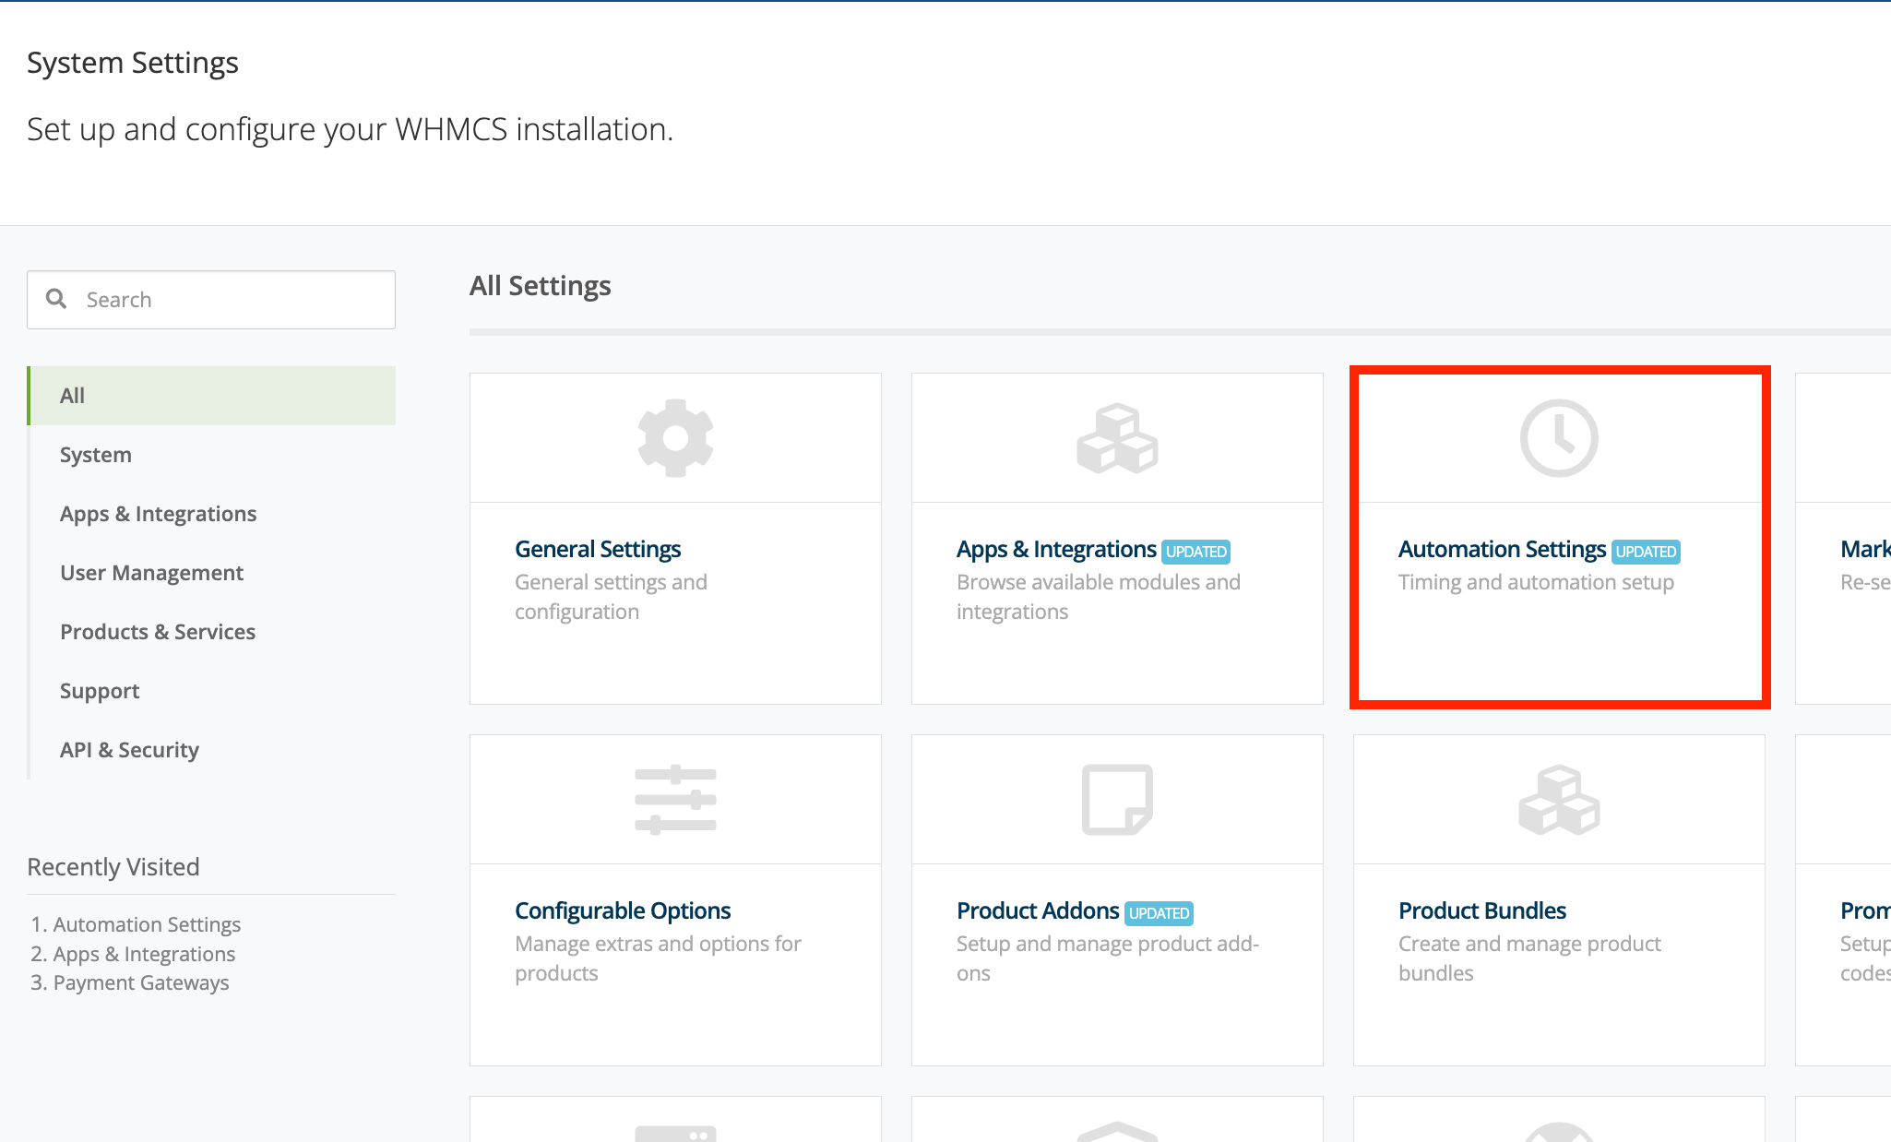Click 'Timing and automation setup' description
The image size is (1891, 1142).
(1536, 582)
